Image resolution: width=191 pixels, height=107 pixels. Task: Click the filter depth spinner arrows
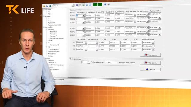point(89,62)
